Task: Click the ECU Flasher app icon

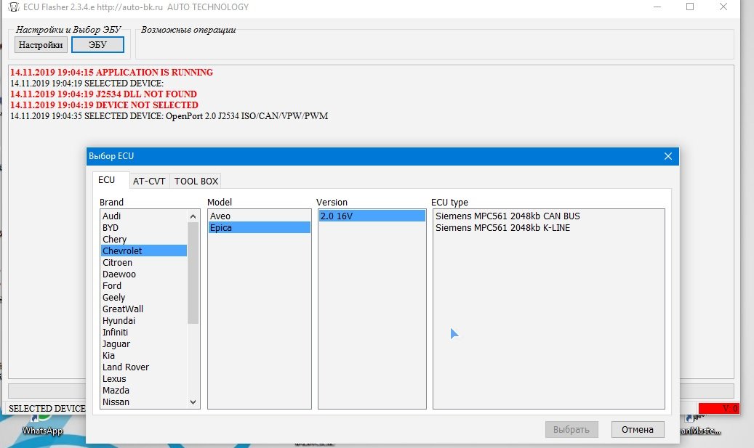Action: pos(14,7)
